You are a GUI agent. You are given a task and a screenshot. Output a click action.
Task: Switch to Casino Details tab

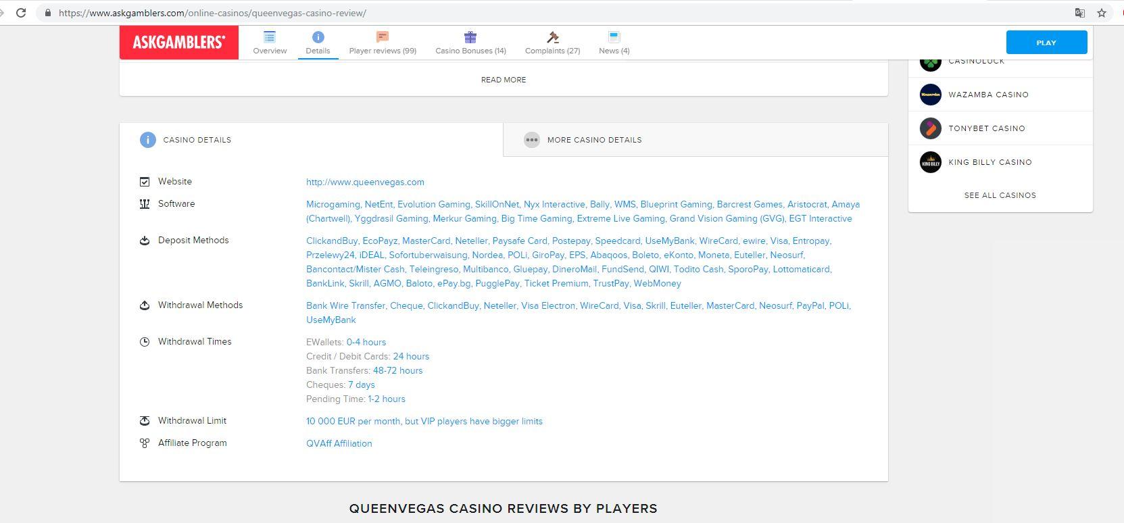click(312, 140)
